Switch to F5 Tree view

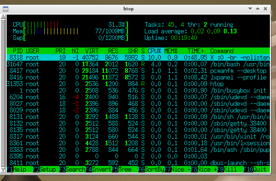125,170
